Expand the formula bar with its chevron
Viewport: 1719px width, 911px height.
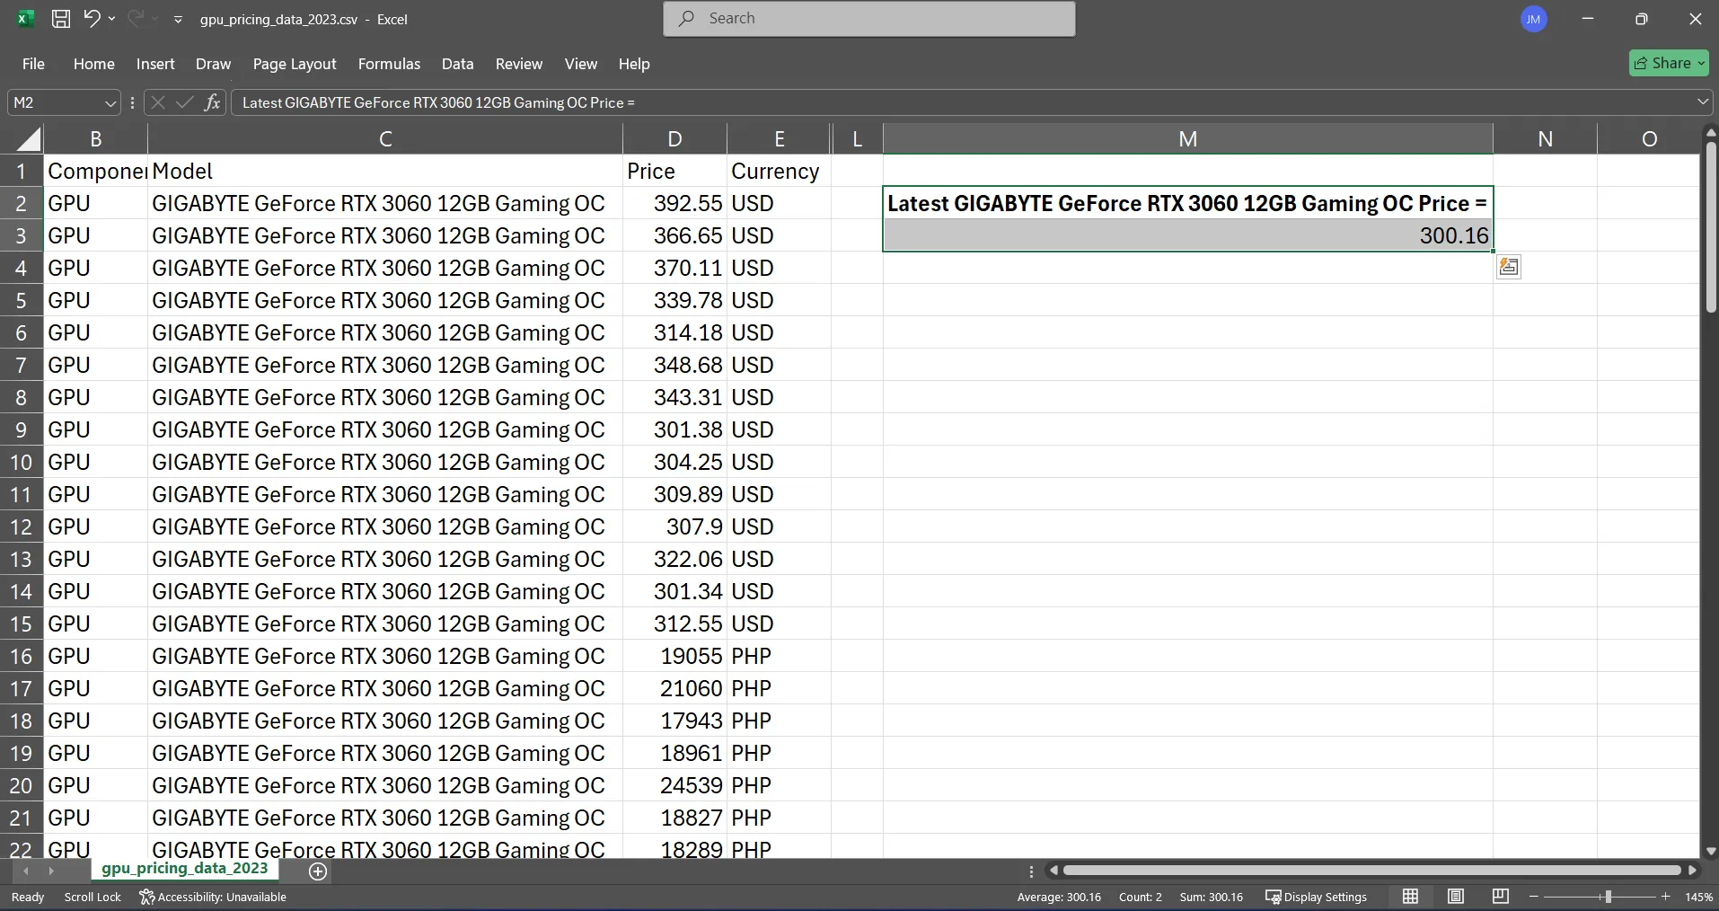click(1703, 102)
